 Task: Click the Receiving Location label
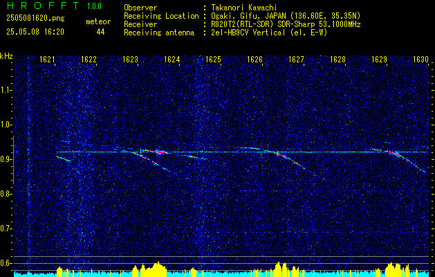click(161, 16)
